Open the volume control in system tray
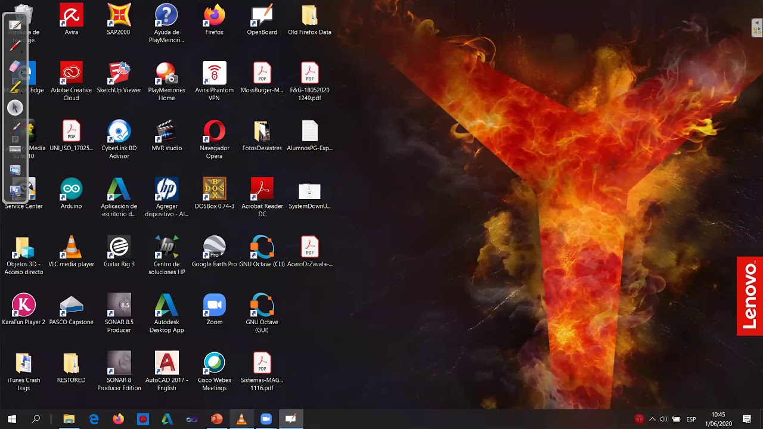763x429 pixels. tap(663, 419)
